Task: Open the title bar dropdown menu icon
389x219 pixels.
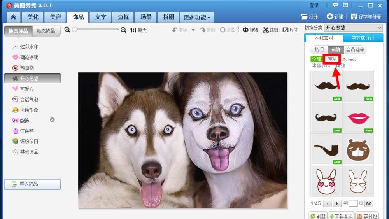Action: (345, 5)
